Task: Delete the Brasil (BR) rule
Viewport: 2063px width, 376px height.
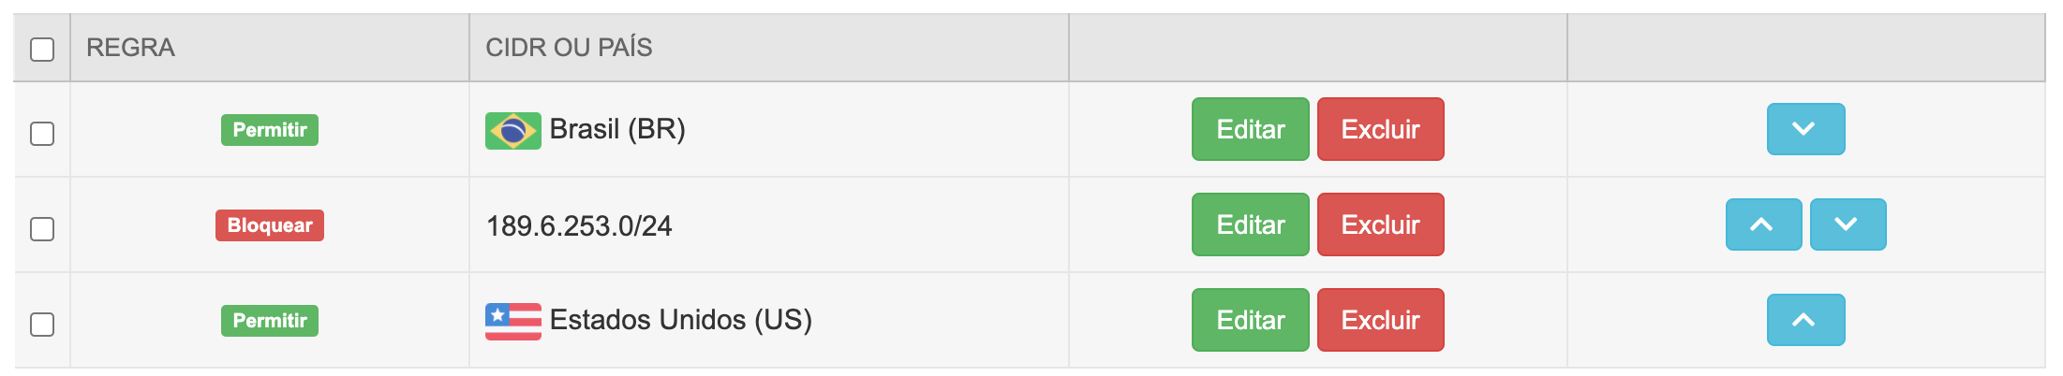Action: pos(1380,129)
